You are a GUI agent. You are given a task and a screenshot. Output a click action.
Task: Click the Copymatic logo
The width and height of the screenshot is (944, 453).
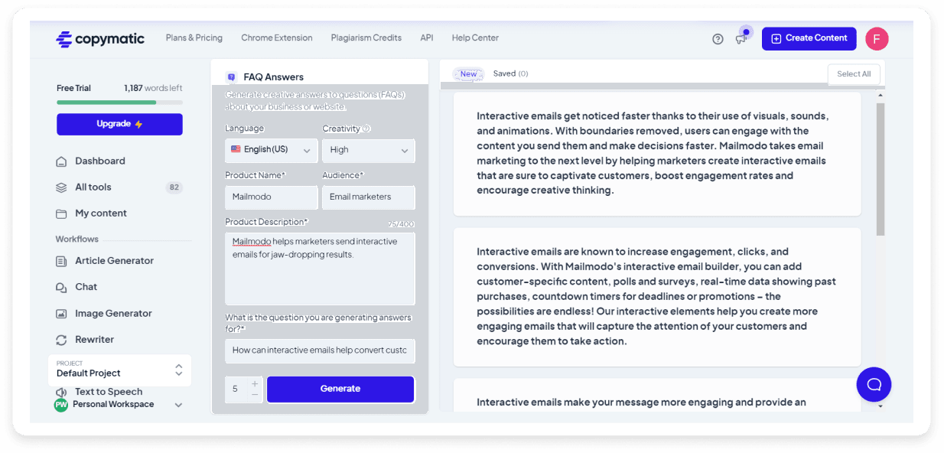(x=100, y=38)
